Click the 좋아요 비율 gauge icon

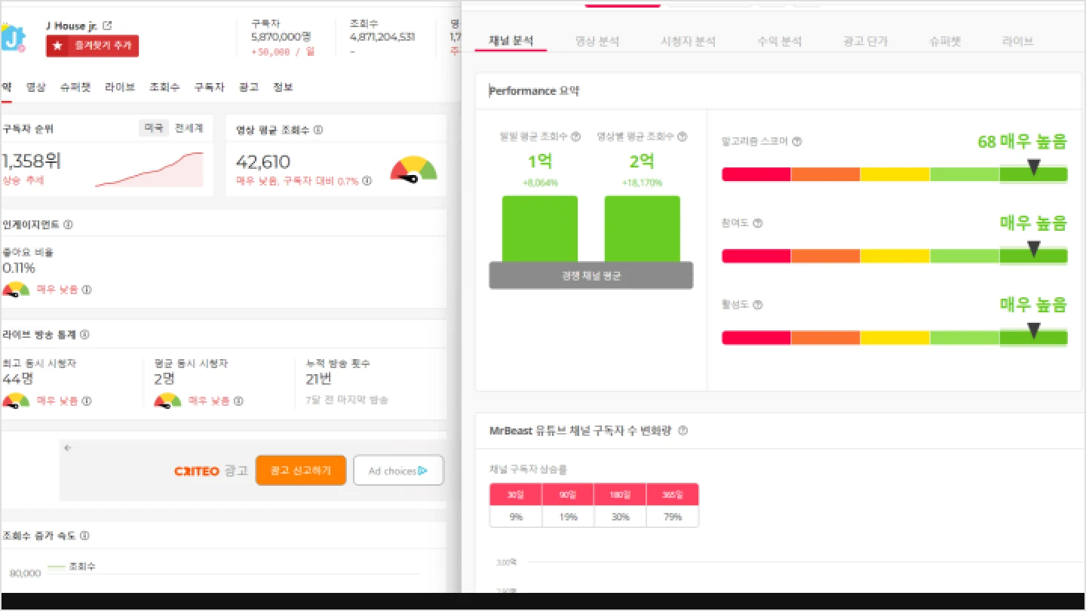(16, 290)
